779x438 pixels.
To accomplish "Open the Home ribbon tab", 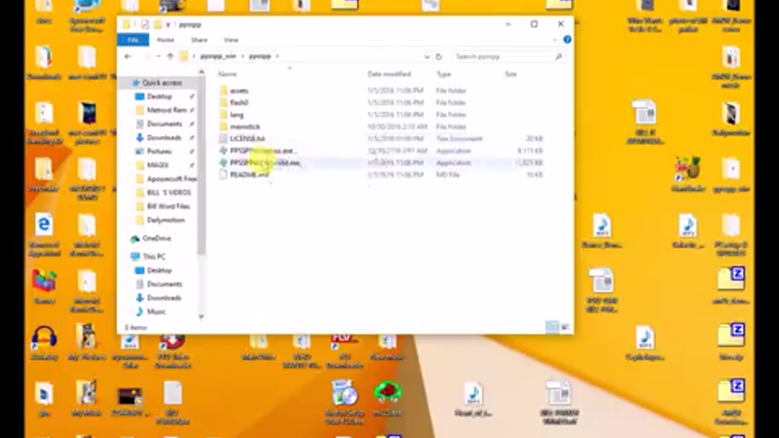I will tap(166, 40).
